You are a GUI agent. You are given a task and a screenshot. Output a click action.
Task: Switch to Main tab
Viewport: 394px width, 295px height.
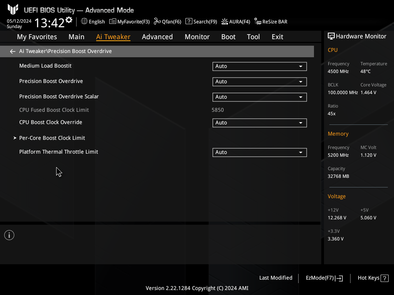point(77,37)
